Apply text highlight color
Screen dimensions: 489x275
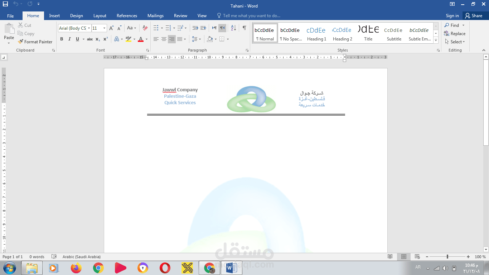129,39
